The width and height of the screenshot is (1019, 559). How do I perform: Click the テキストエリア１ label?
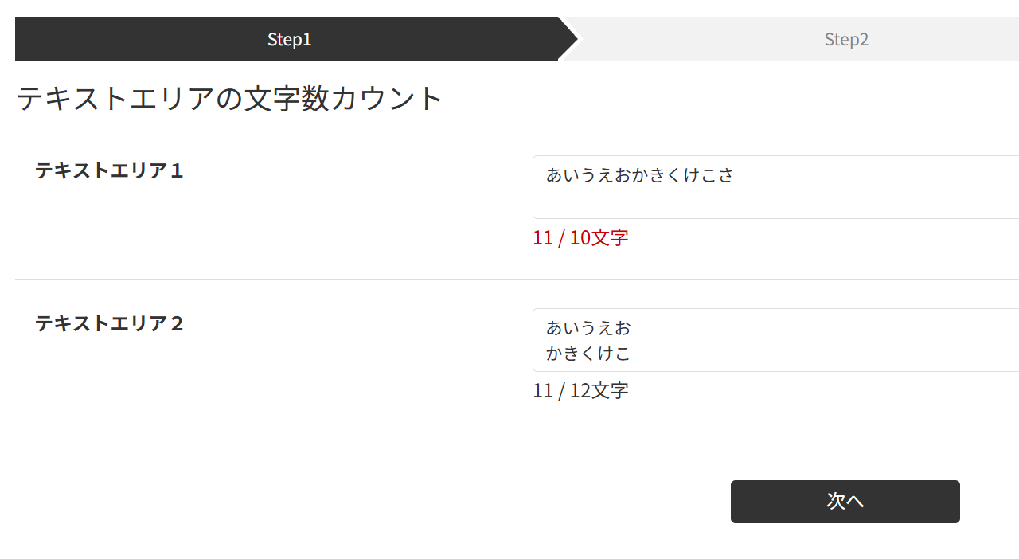tap(109, 171)
